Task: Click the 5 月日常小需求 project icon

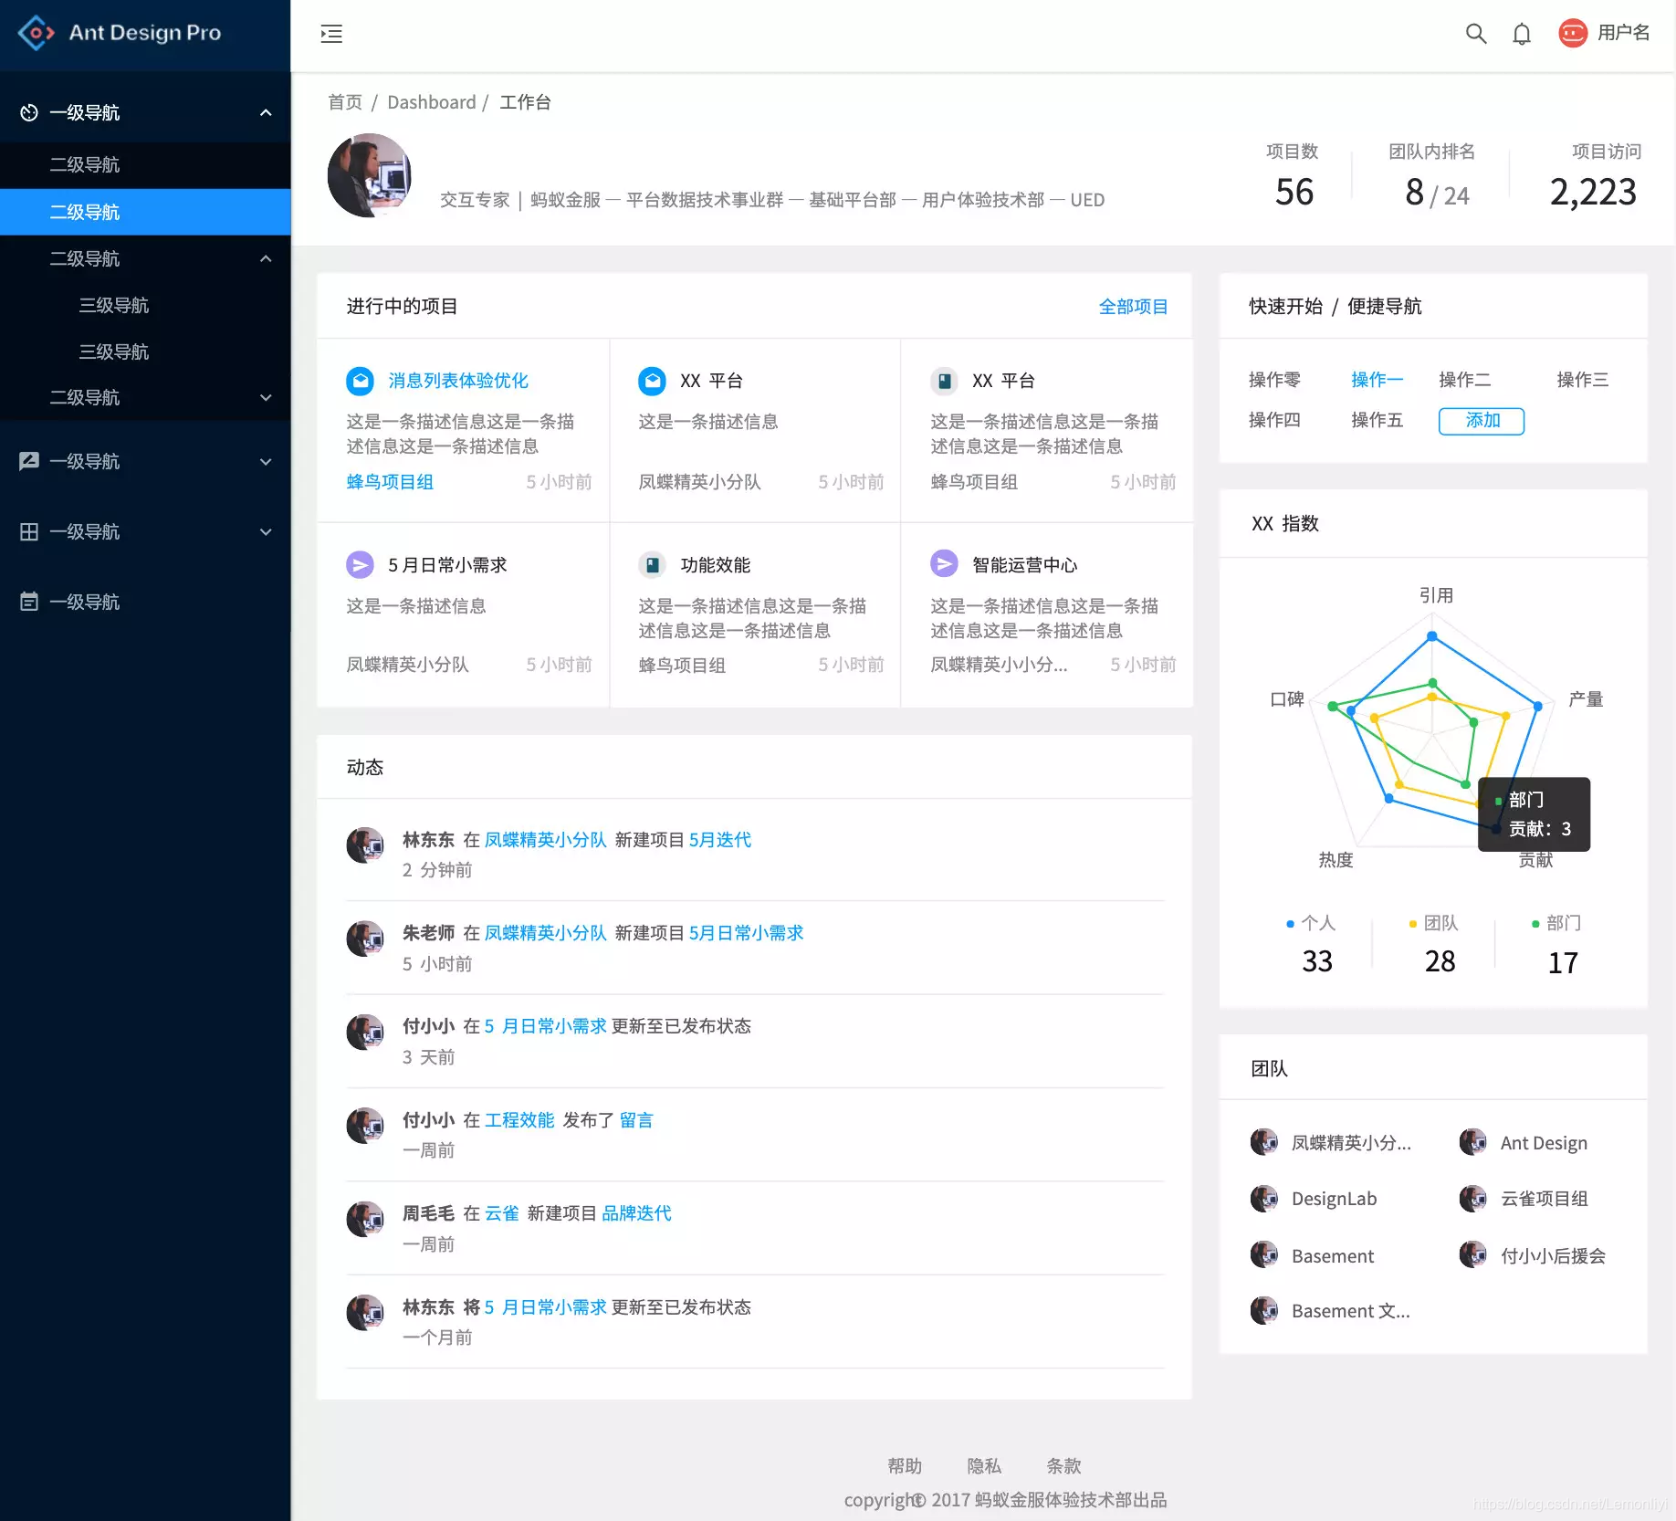Action: [x=360, y=565]
